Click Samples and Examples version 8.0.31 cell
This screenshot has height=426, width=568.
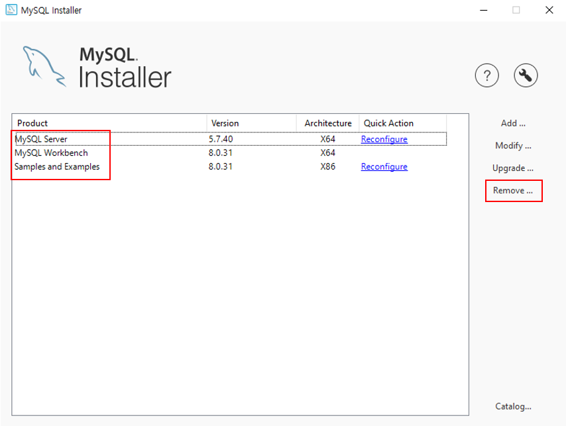[220, 167]
